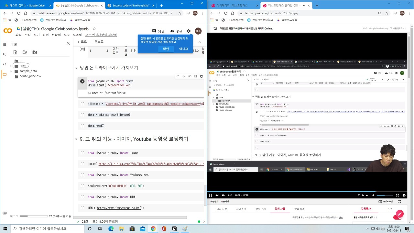Image resolution: width=414 pixels, height=233 pixels.
Task: Open the code snippets icon in Colab sidebar
Action: (5, 64)
